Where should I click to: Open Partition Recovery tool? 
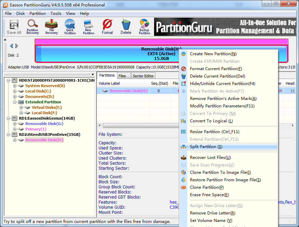click(x=33, y=27)
